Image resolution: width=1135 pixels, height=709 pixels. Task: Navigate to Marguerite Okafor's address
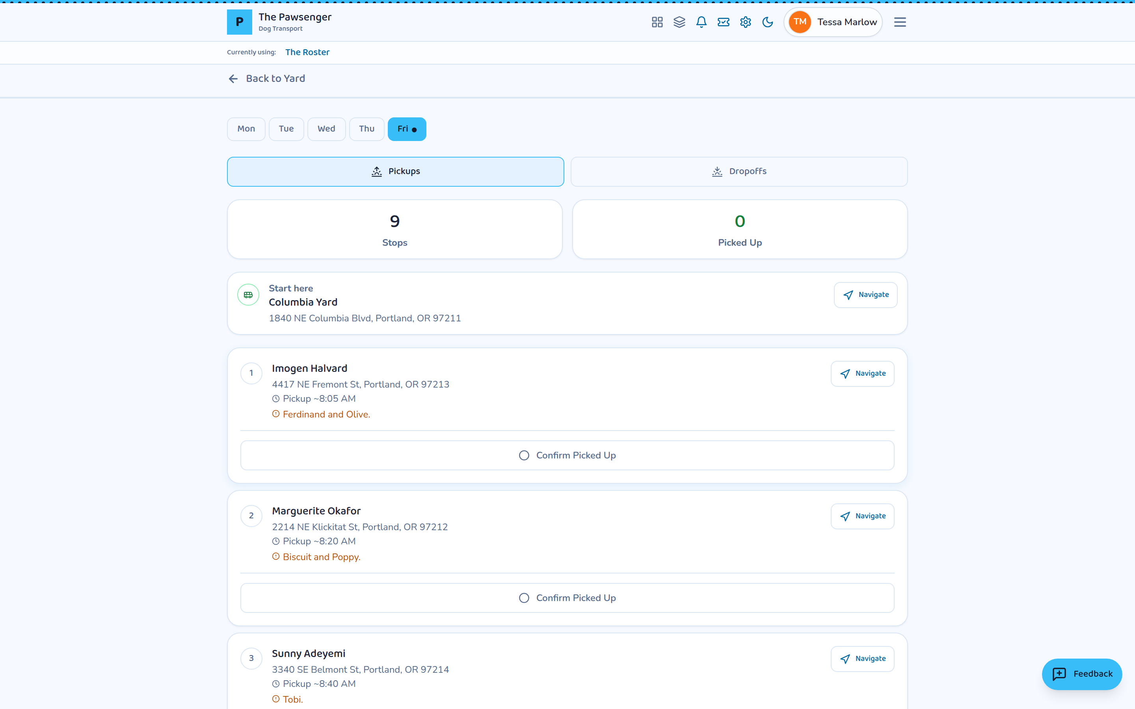(x=862, y=516)
